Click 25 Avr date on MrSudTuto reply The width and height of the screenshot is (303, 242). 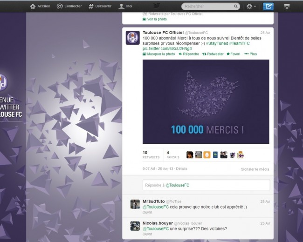tap(265, 202)
